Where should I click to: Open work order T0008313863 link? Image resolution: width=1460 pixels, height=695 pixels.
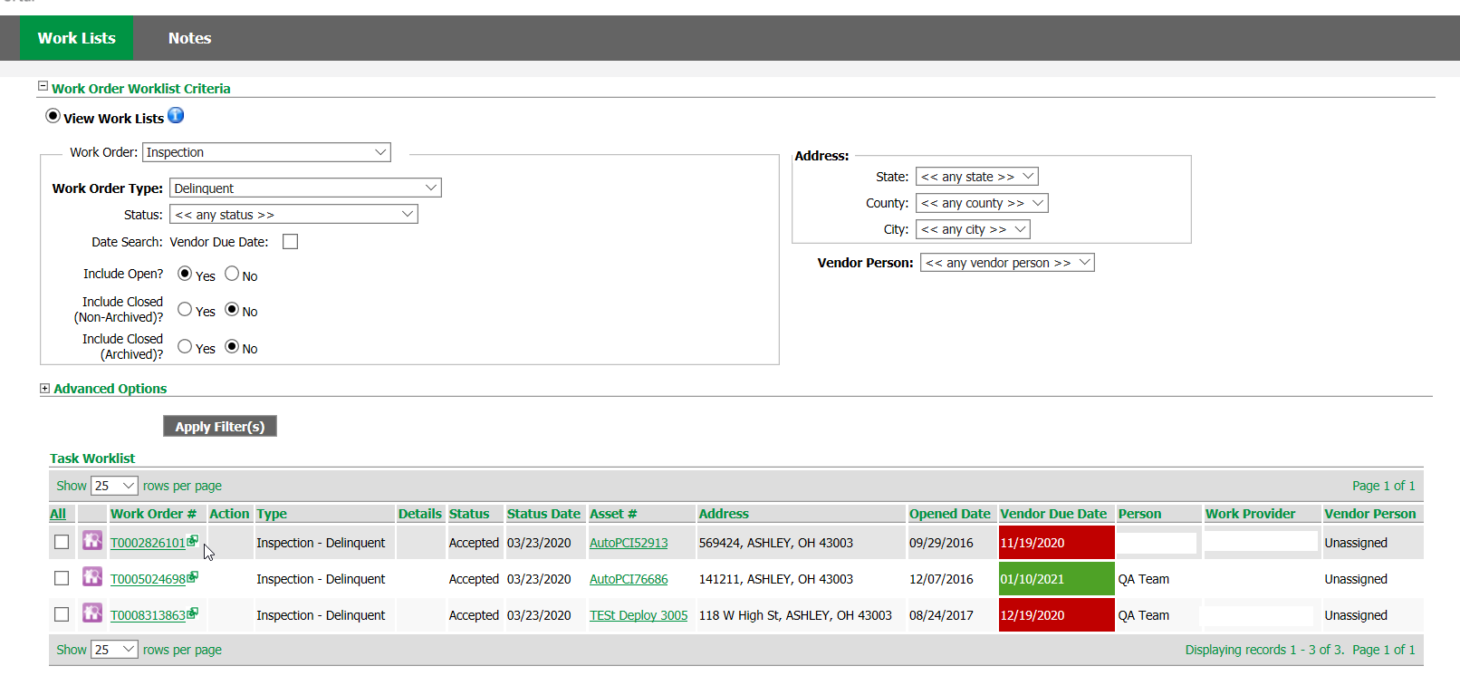tap(148, 615)
